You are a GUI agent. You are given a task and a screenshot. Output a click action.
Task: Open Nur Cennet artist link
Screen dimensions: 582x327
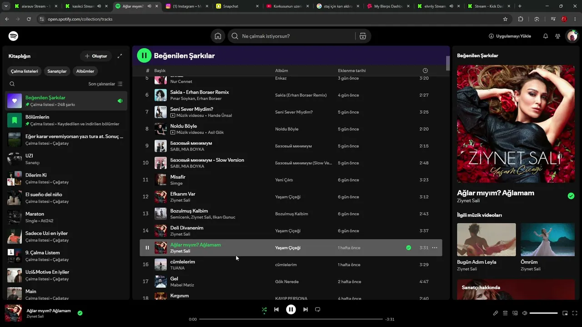(181, 82)
